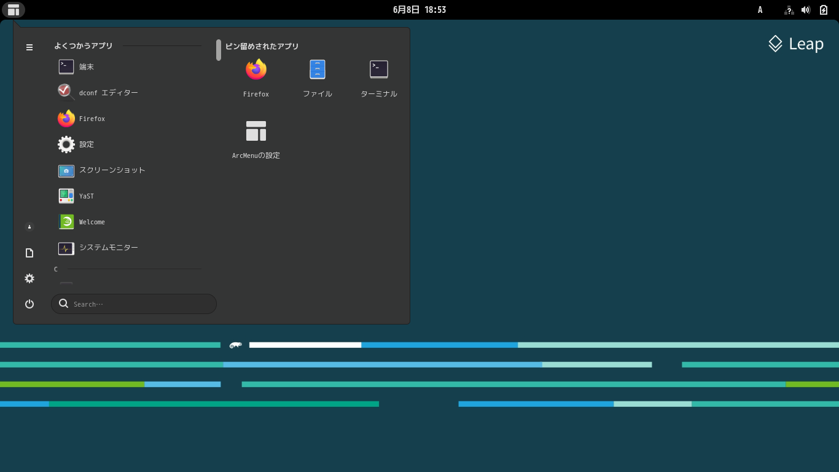Open the calendar from the 6月8日 18:53 clock
Viewport: 839px width, 472px height.
pos(419,10)
